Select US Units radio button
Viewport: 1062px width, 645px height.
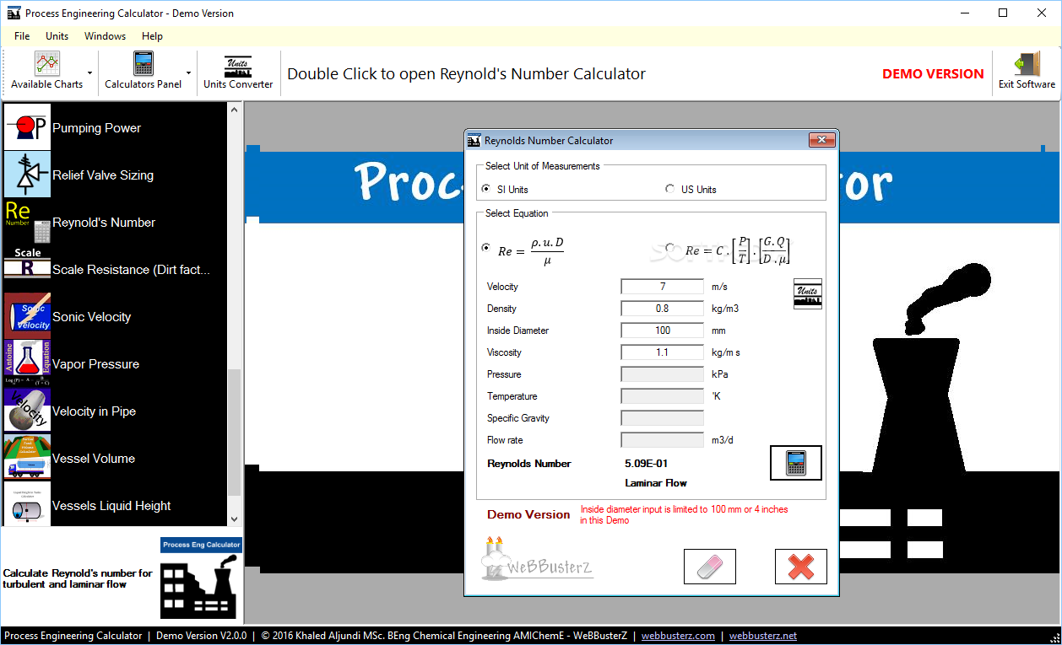670,189
